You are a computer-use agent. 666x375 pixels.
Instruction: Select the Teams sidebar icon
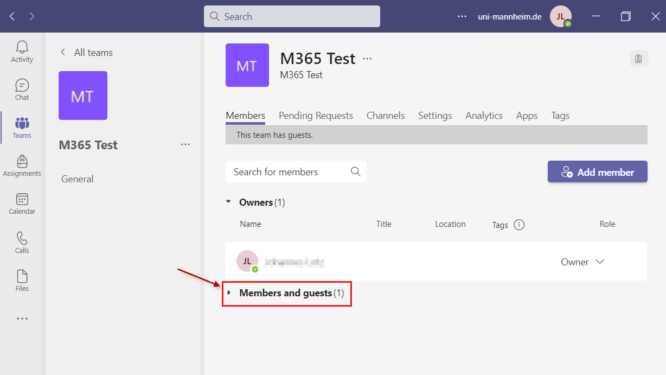(x=22, y=128)
